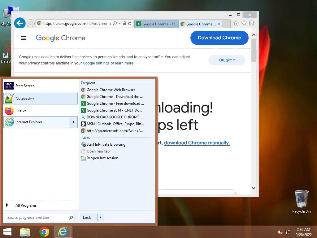
Task: Click the IE forward arrow button
Action: click(30, 23)
